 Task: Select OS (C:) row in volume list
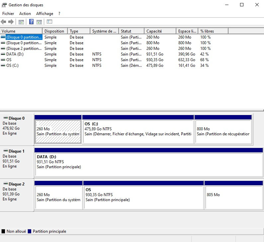click(x=13, y=65)
